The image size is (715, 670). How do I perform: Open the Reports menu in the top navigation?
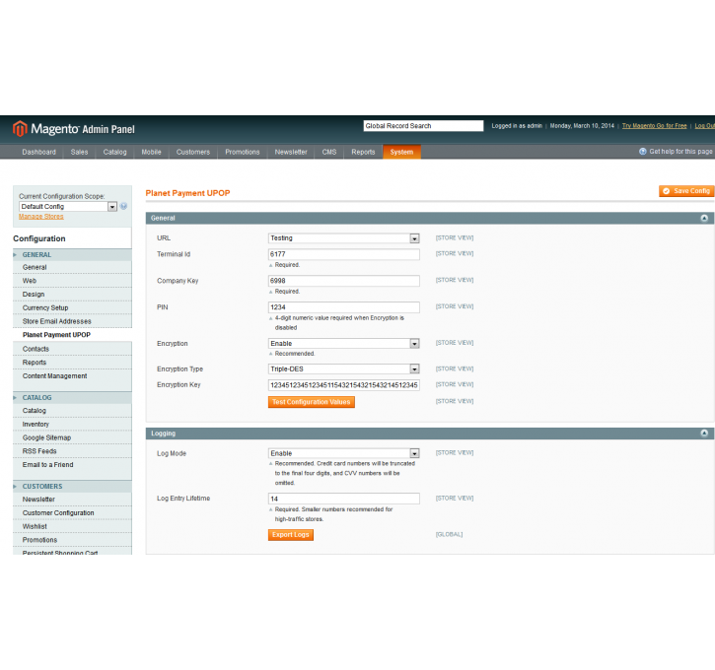pyautogui.click(x=363, y=152)
